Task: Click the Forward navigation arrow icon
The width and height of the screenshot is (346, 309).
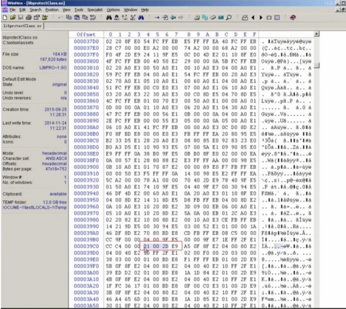Action: point(181,18)
